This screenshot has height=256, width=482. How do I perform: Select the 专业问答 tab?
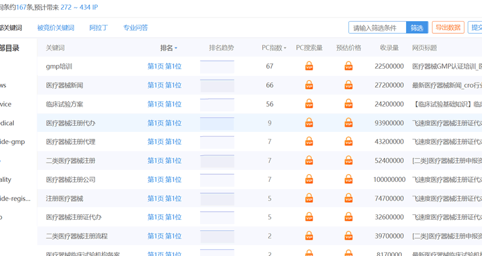click(x=136, y=28)
